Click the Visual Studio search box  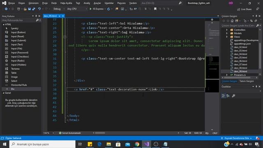(x=161, y=3)
